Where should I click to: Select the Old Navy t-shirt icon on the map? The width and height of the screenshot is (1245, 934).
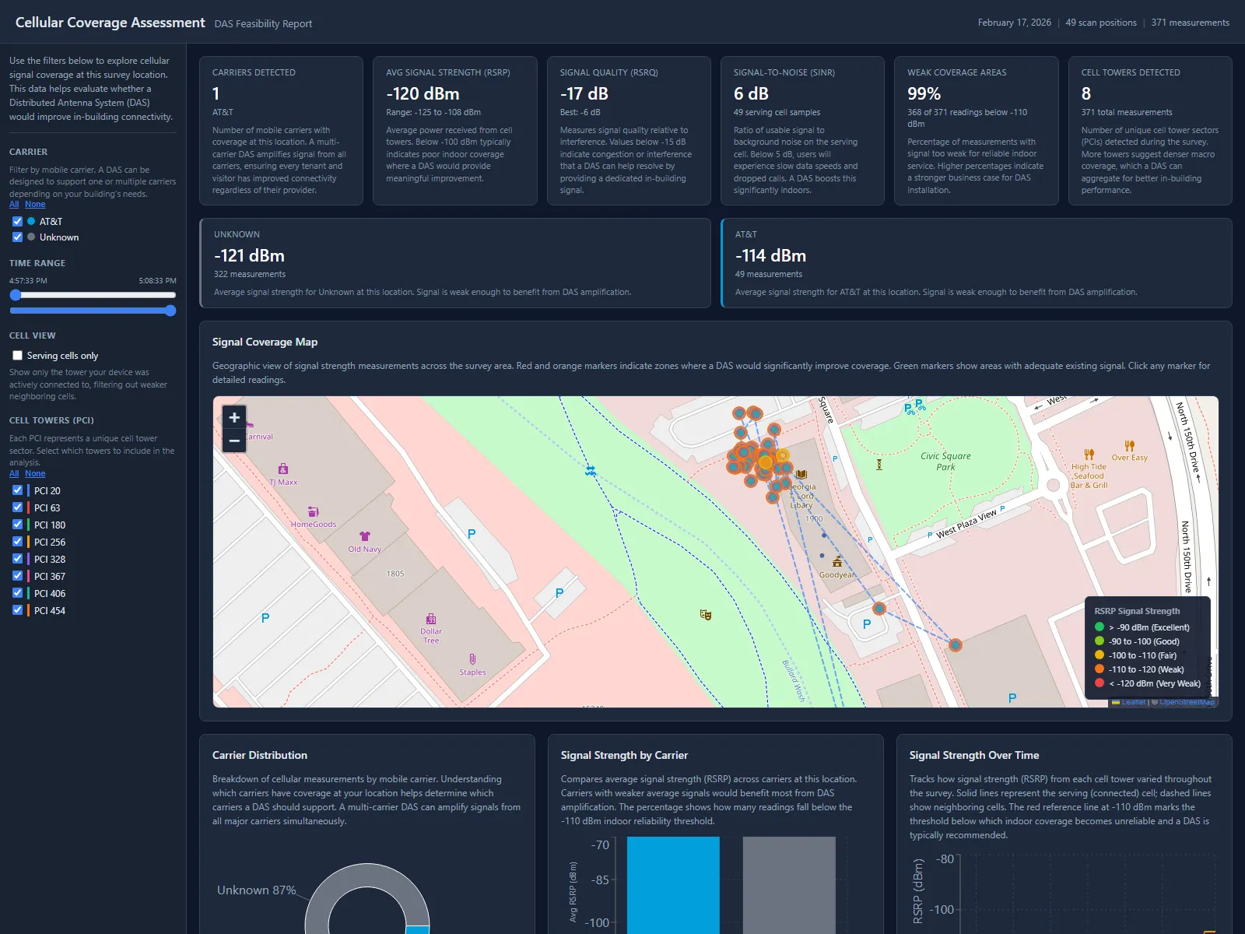pos(365,538)
